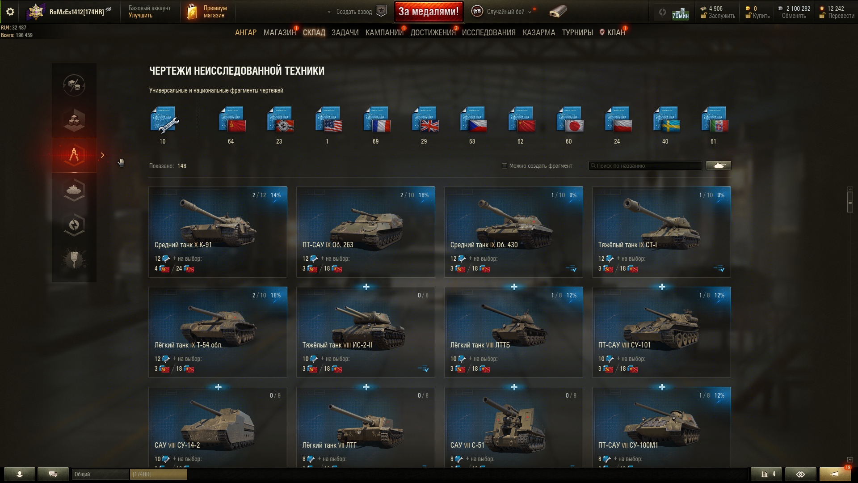Select the Sweden national fragments icon
Screen dimensions: 858x483
[x=666, y=119]
